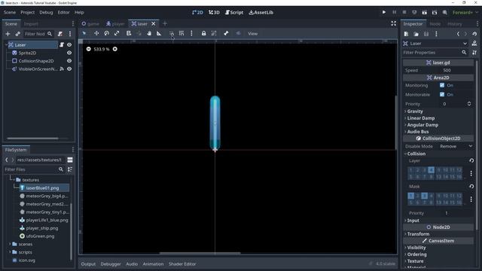Open the Shader Editor bottom panel

(x=182, y=263)
